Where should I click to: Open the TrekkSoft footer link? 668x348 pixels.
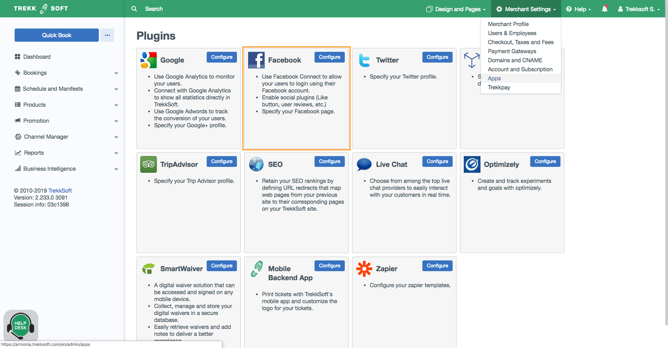tap(60, 191)
